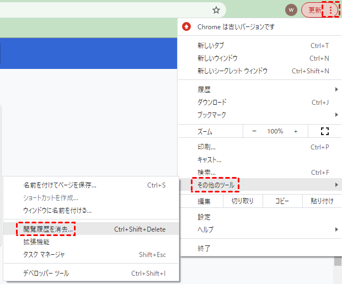Image resolution: width=342 pixels, height=284 pixels.
Task: Expand the ブックマーク submenu
Action: pos(260,115)
